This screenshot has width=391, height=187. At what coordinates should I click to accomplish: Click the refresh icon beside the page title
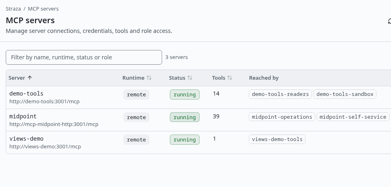pyautogui.click(x=389, y=22)
